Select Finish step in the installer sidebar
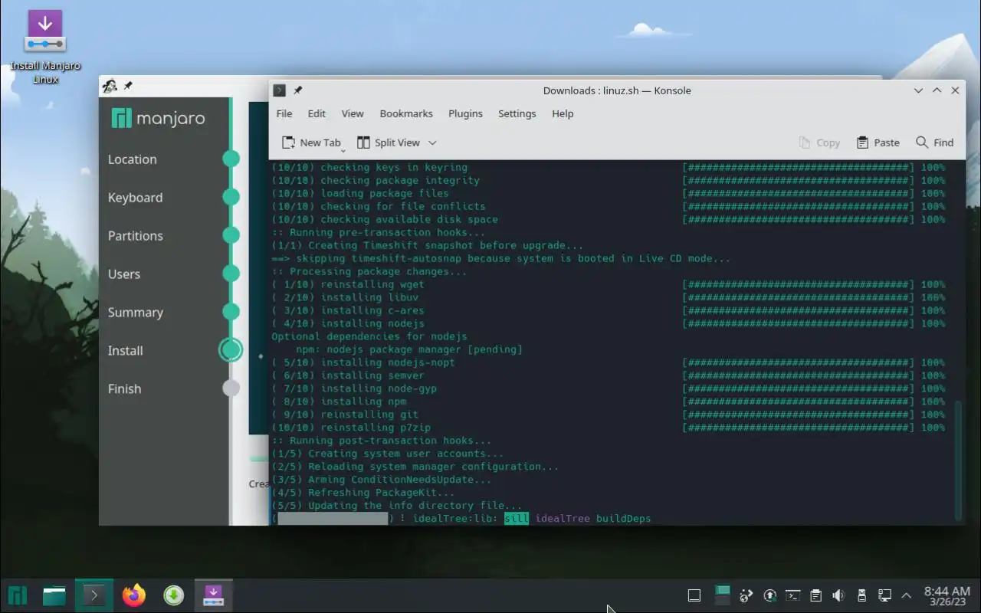 point(124,389)
